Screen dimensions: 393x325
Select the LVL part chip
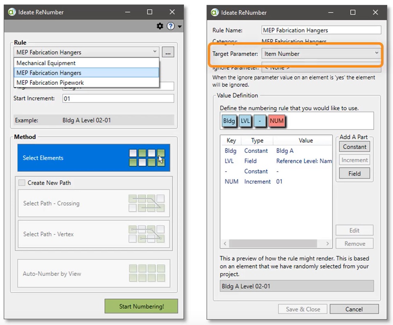(246, 121)
